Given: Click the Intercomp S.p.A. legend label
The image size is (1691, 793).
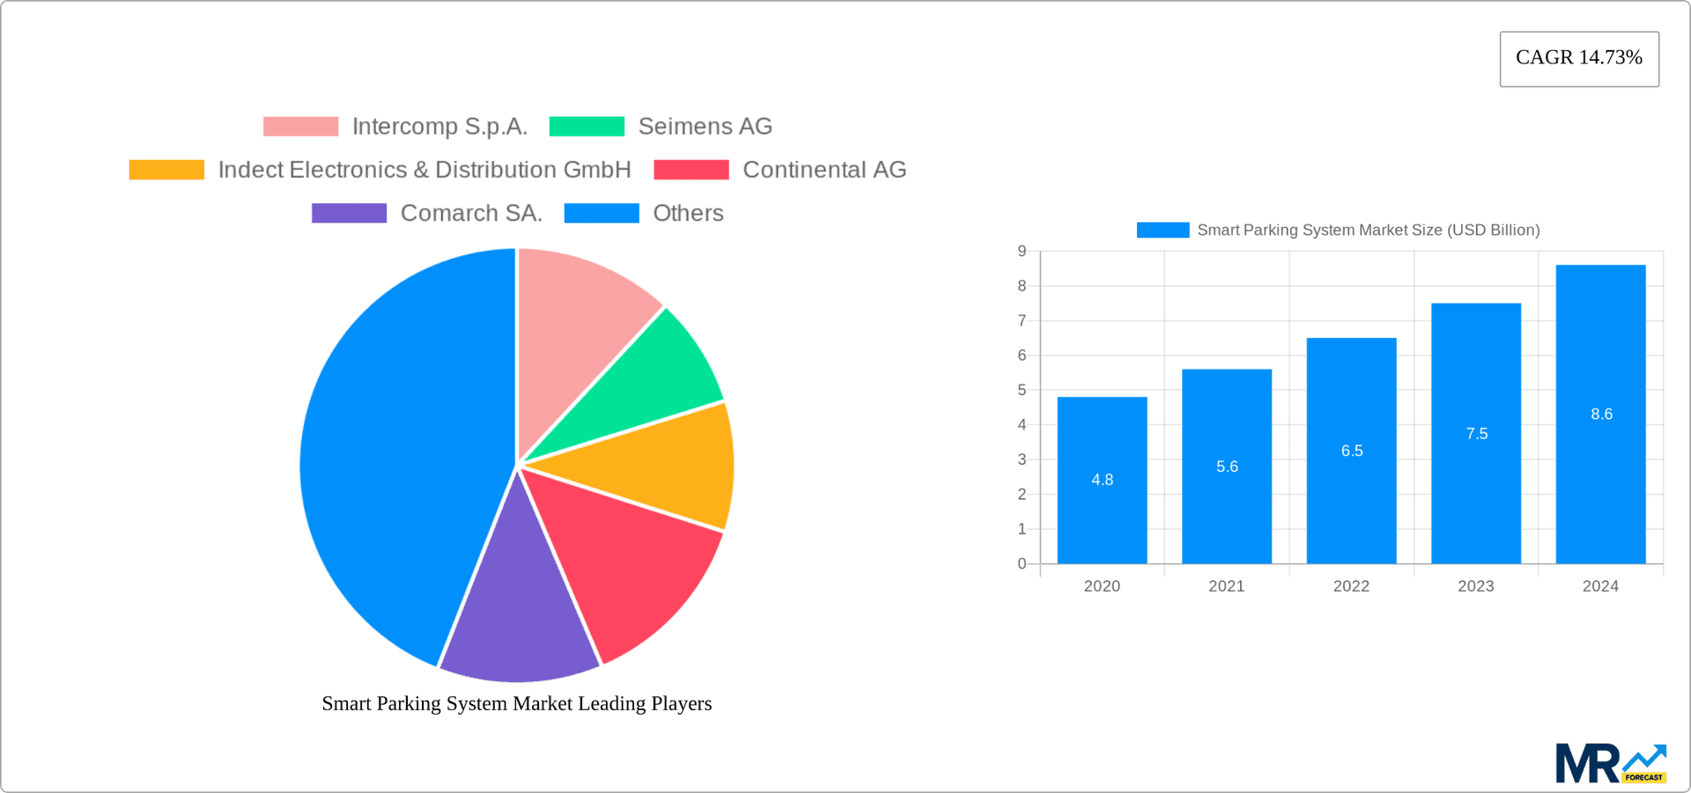Looking at the screenshot, I should pyautogui.click(x=440, y=126).
